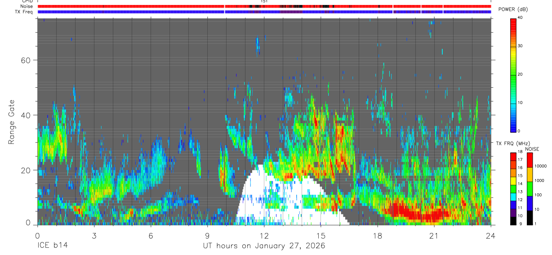Click the 0 tick on Range Gate axis

tap(27, 223)
